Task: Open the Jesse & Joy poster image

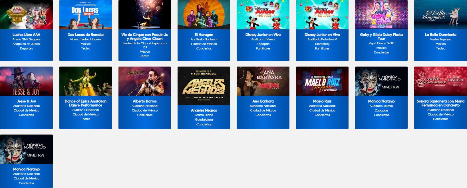Action: pos(26,81)
